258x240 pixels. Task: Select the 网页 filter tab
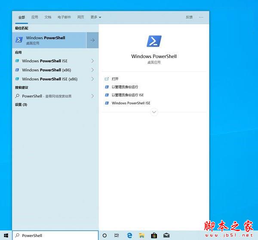point(81,17)
